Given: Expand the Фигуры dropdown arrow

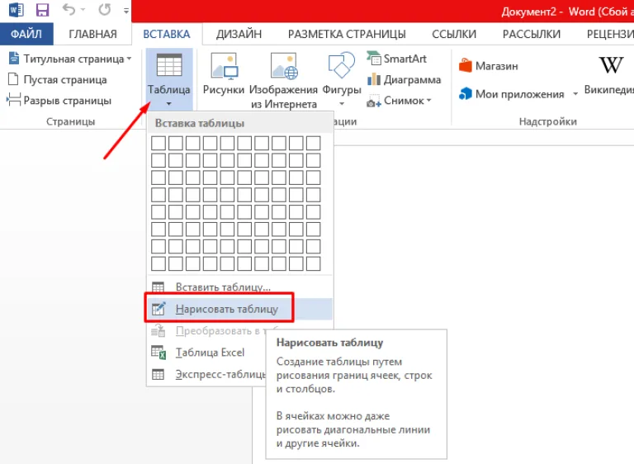Looking at the screenshot, I should coord(342,104).
